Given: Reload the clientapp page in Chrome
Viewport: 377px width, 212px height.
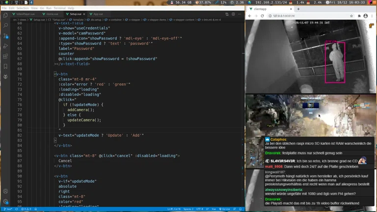Looking at the screenshot, I should 262,16.
